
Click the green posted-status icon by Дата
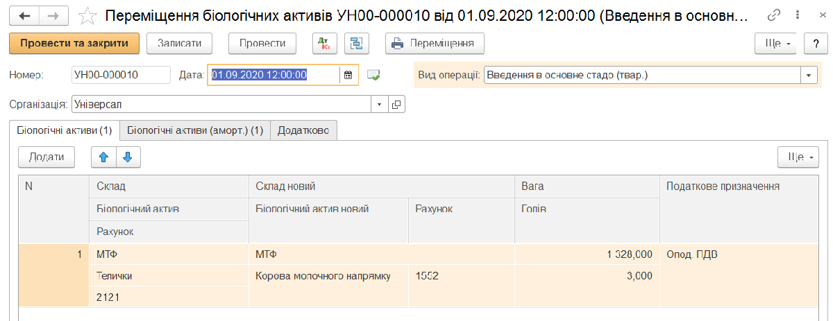coord(373,75)
